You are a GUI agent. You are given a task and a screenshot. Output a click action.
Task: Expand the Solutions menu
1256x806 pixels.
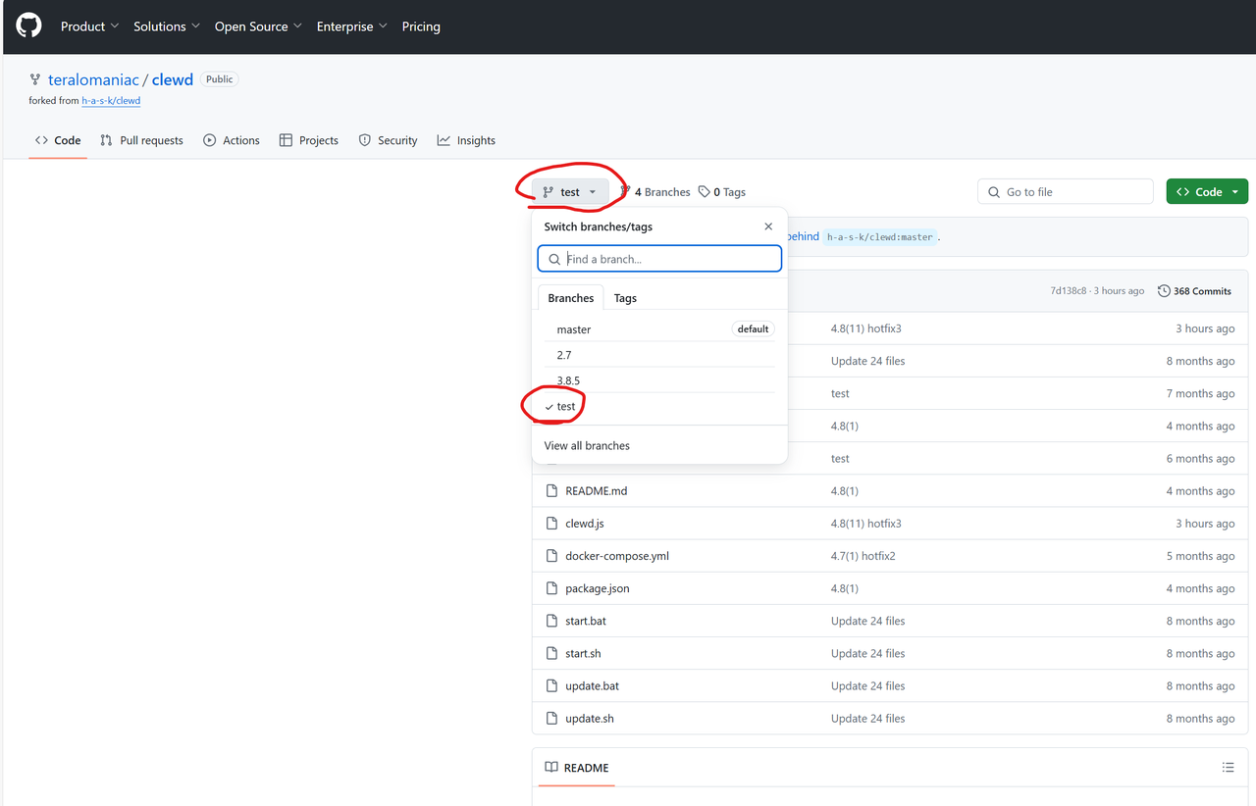pos(167,26)
